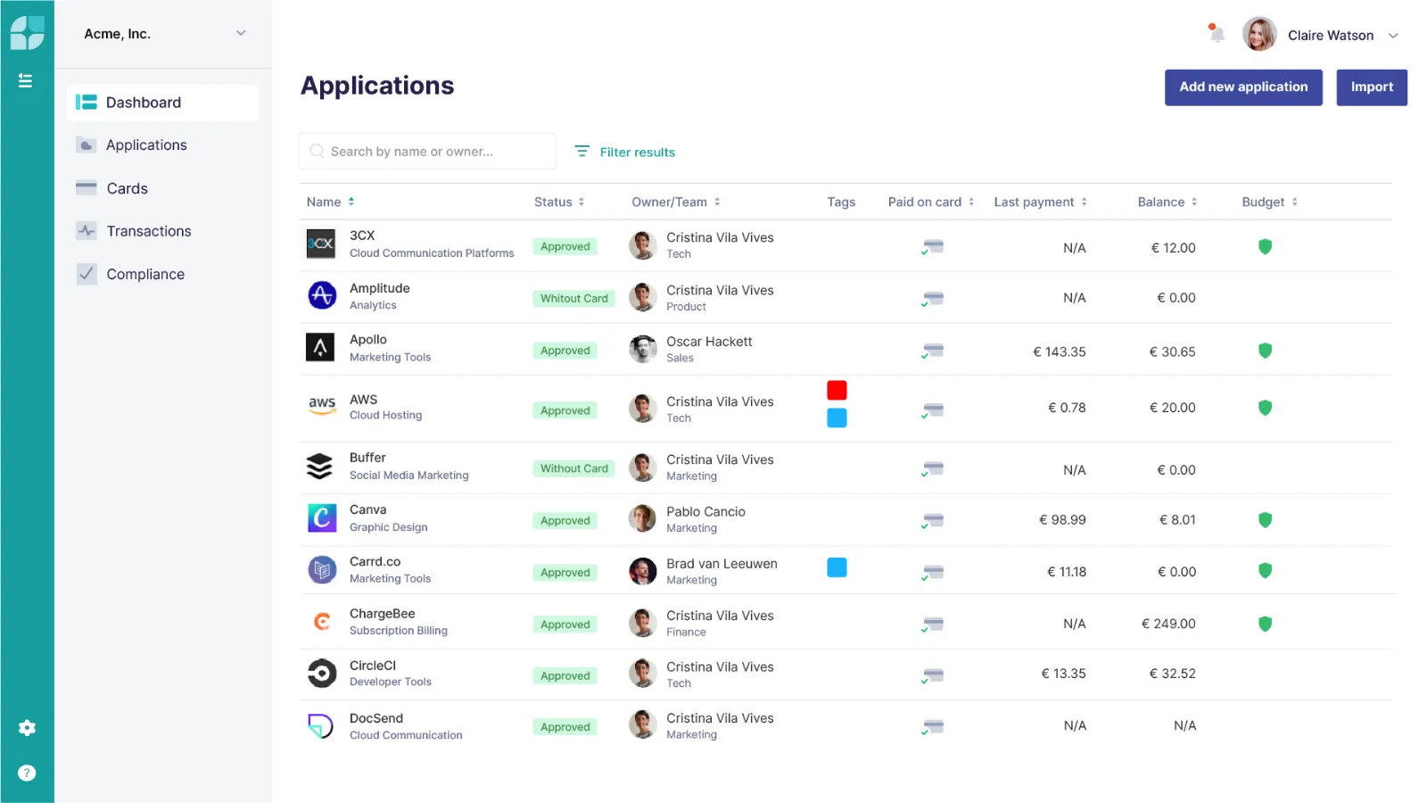
Task: Click the paid-on-card indicator for Buffer
Action: 932,468
